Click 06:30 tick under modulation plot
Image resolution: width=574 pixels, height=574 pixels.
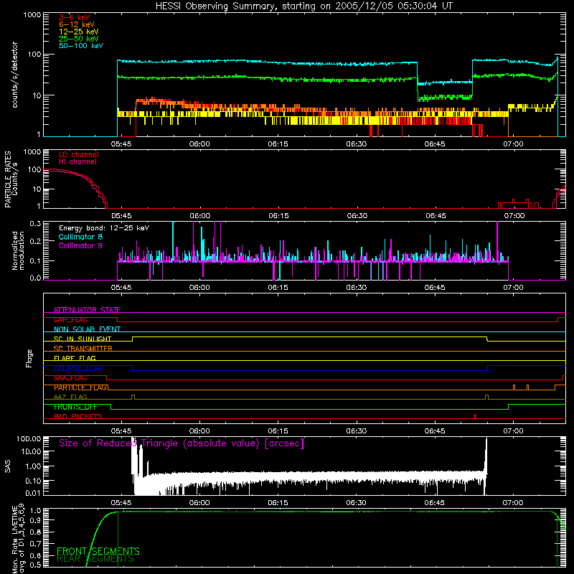pyautogui.click(x=356, y=288)
